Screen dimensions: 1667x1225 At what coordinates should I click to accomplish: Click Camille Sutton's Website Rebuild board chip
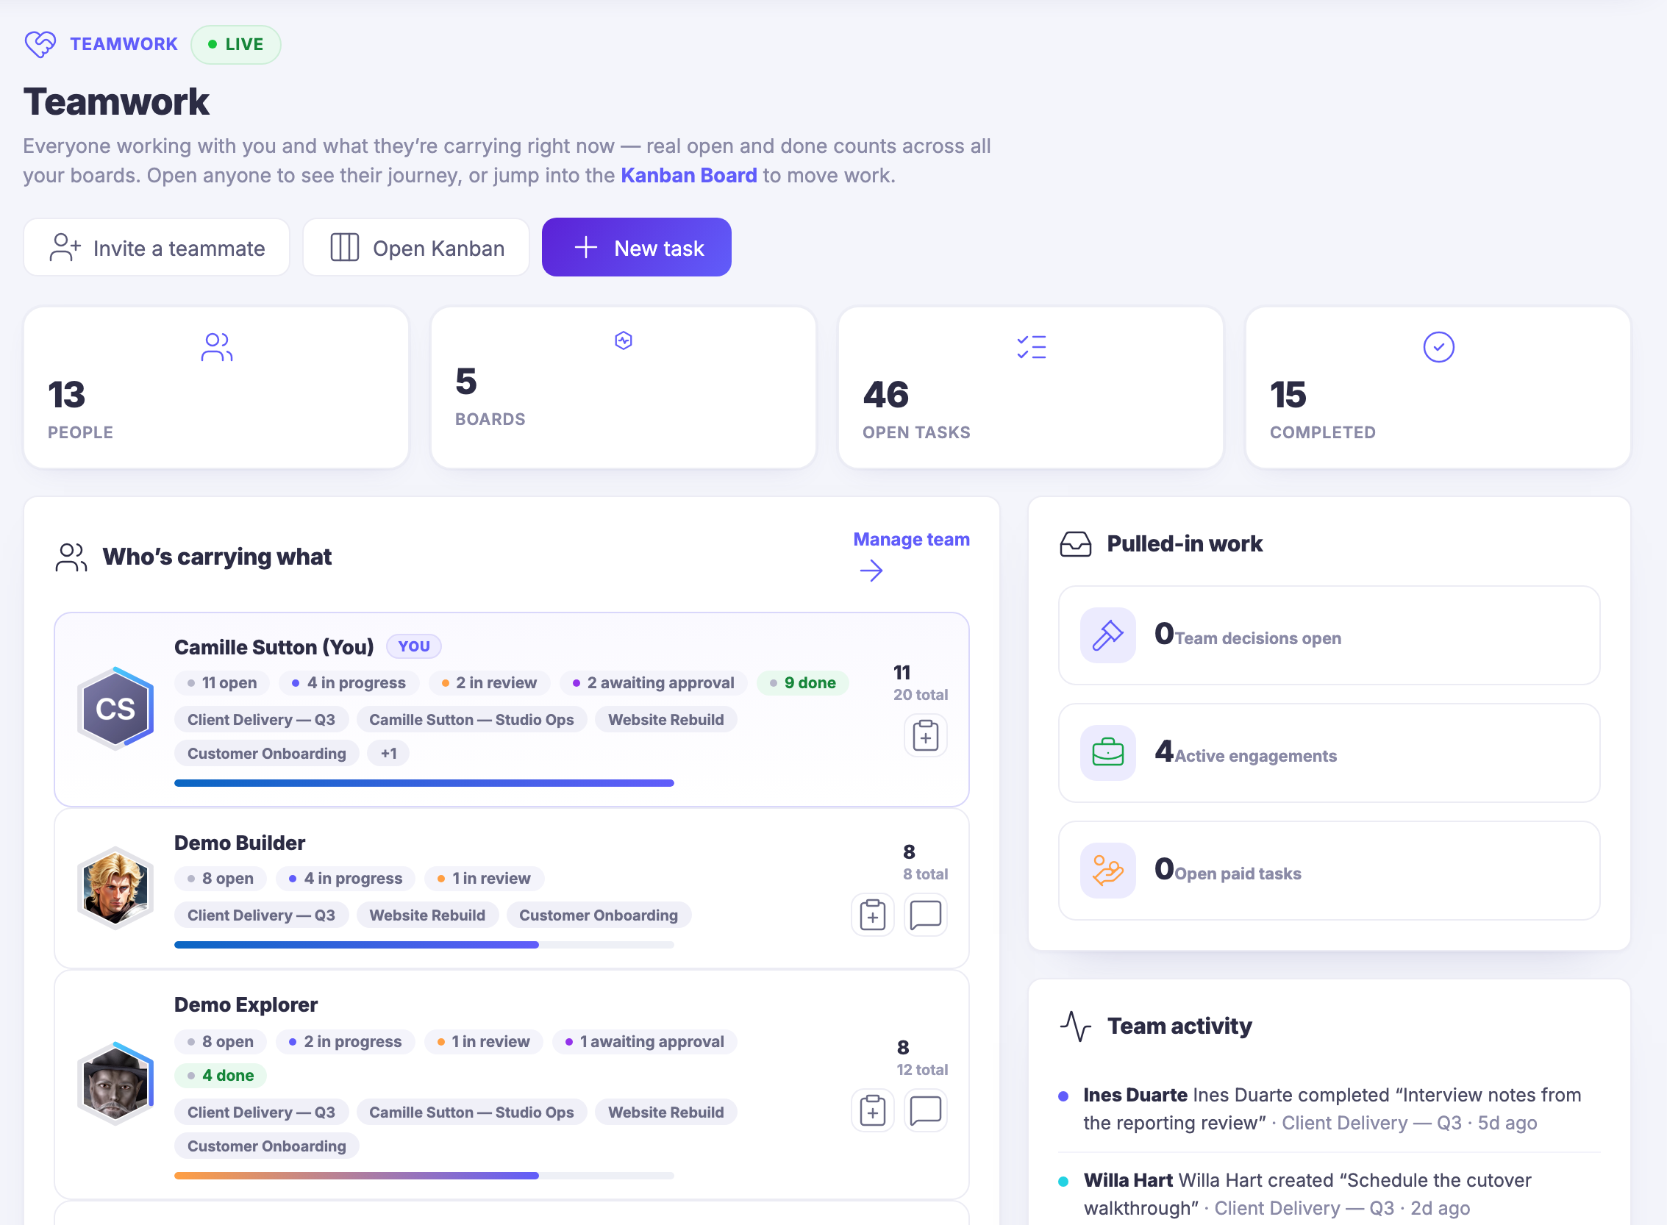click(665, 719)
